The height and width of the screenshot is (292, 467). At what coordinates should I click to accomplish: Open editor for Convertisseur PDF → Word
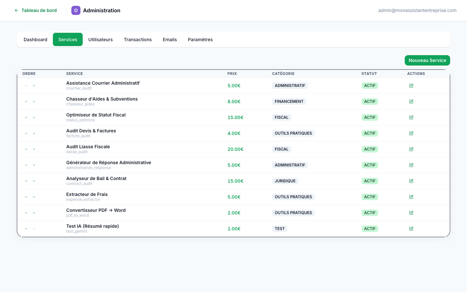[411, 213]
